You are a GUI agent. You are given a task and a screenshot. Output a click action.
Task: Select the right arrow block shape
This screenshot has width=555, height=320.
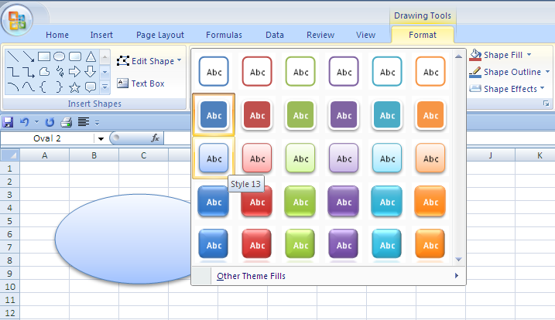75,72
